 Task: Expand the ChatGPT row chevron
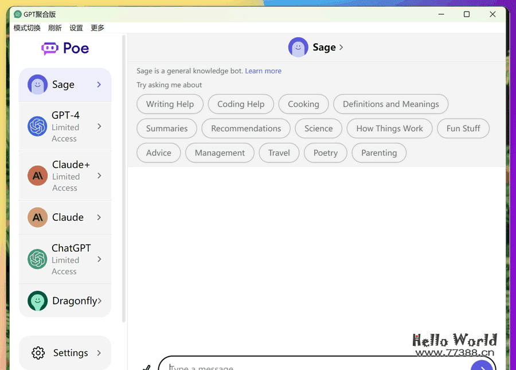[x=99, y=259]
